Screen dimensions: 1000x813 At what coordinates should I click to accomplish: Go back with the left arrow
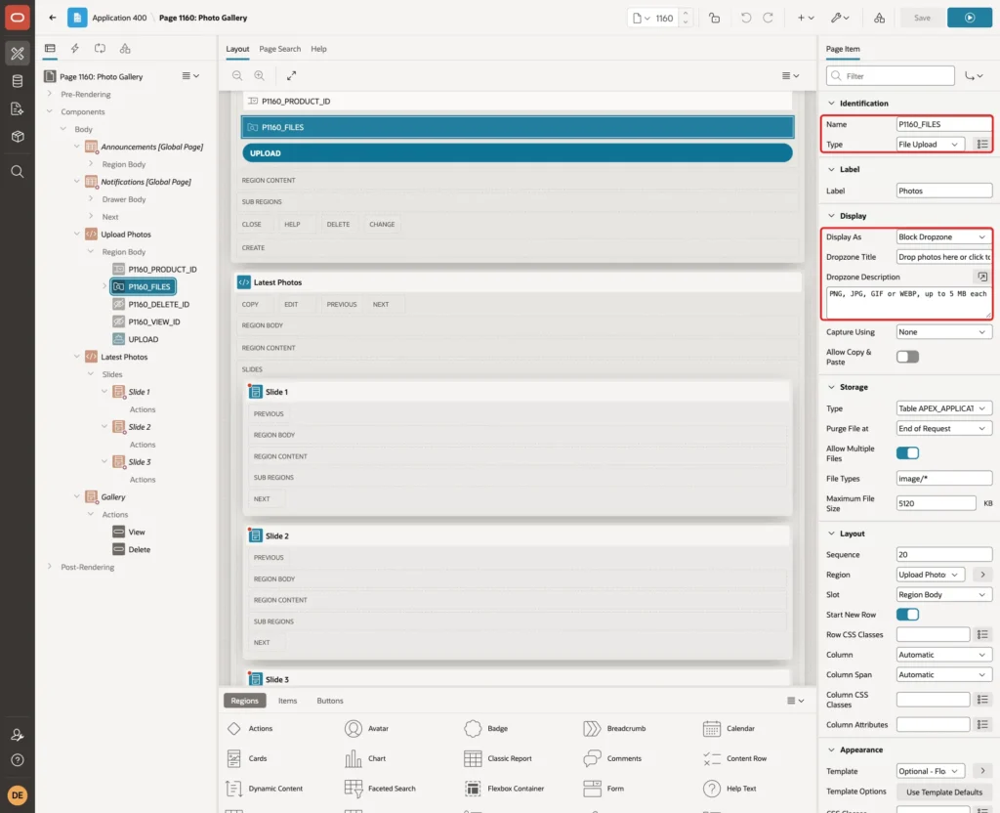[x=53, y=18]
